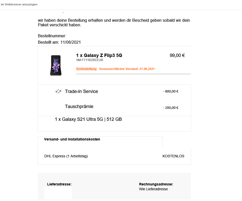Click the Rechnungsadresse heading
Viewport: 242px width, 201px height.
point(156,184)
